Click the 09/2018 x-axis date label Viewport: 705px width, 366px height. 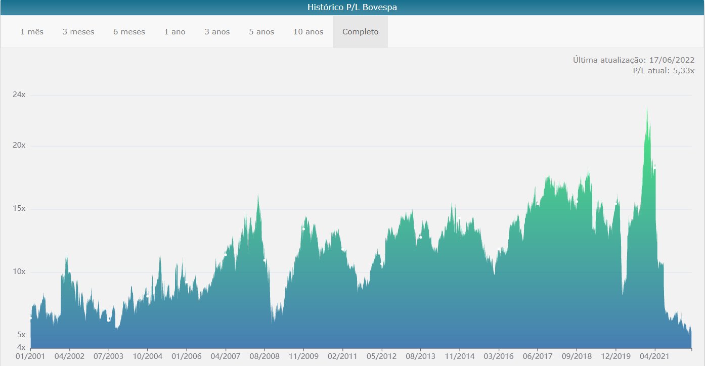tap(577, 356)
